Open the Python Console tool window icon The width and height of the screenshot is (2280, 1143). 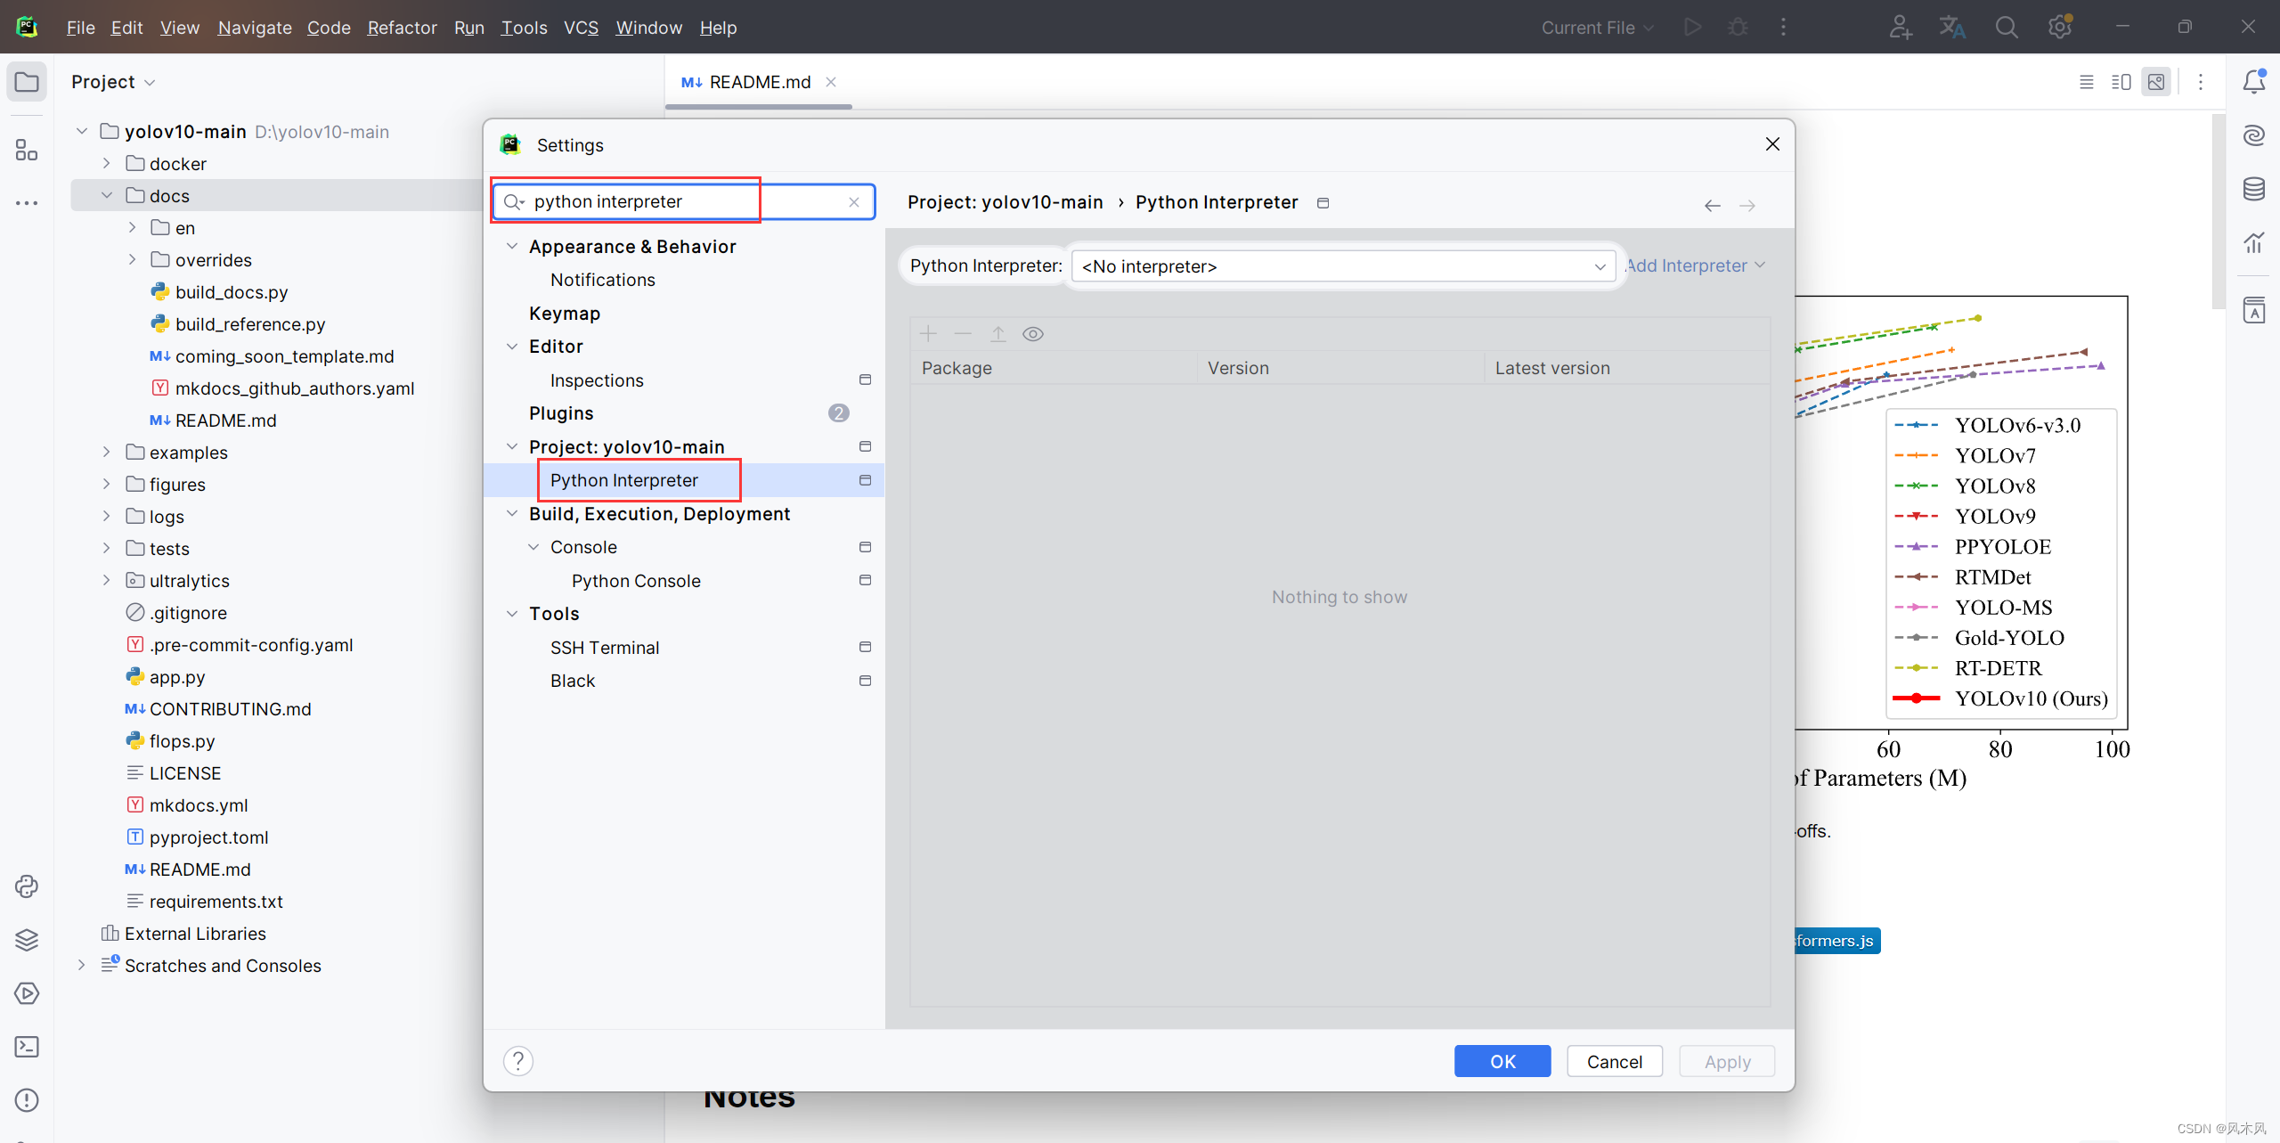[27, 886]
